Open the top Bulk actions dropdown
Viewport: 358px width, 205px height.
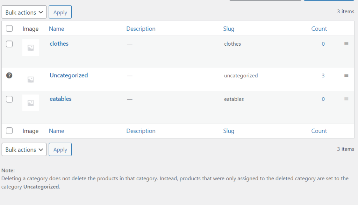24,12
